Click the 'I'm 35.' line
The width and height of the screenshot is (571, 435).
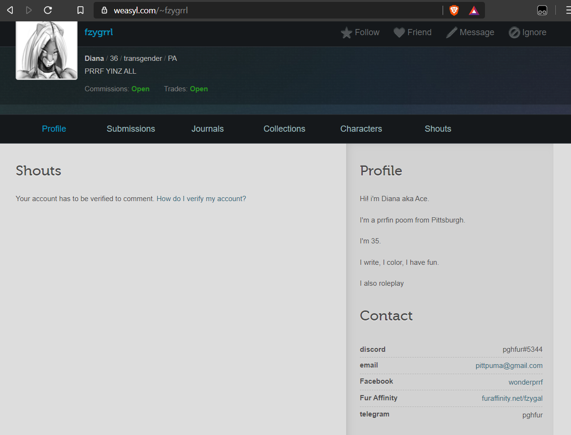pyautogui.click(x=370, y=241)
